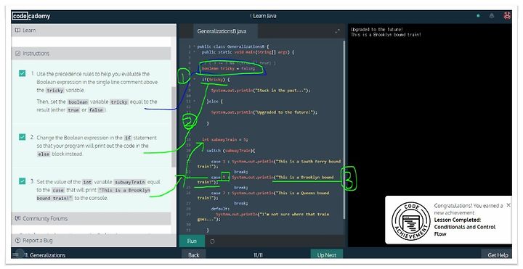Go back to Learn Java course
Viewport: 523px width, 269px height.
[x=263, y=16]
